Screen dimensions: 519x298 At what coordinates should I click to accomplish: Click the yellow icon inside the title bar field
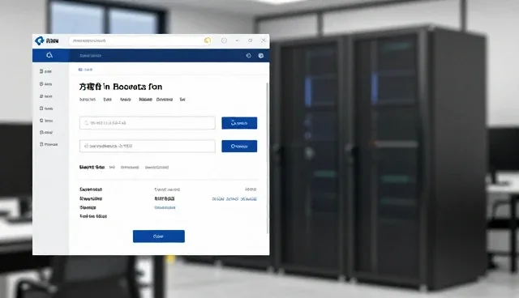(x=208, y=40)
